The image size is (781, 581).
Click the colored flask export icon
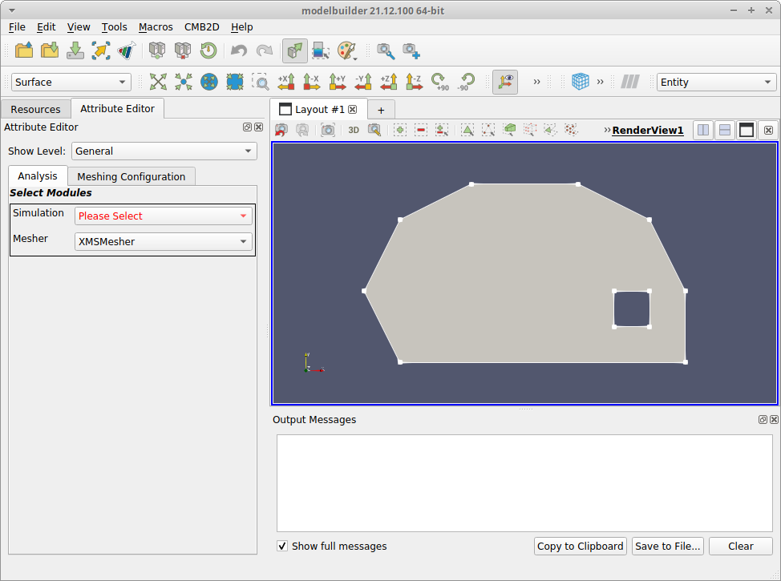(x=127, y=50)
